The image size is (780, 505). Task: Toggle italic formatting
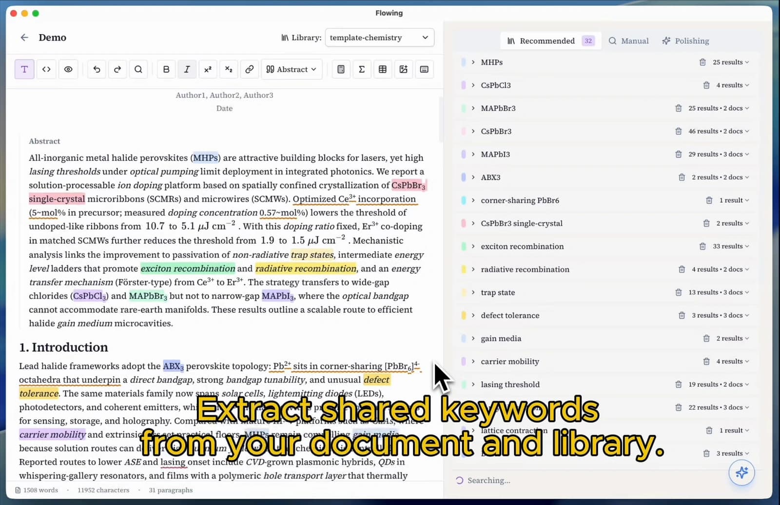click(x=187, y=69)
